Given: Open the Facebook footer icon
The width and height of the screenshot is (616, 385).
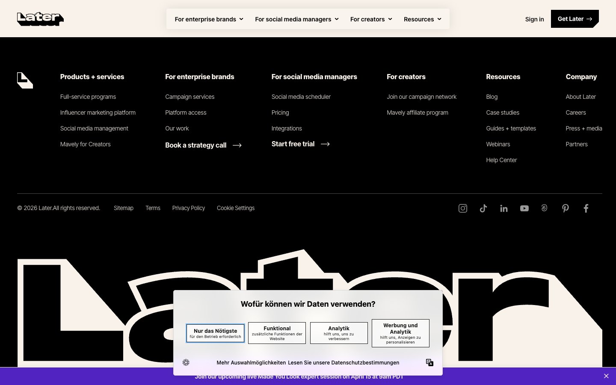Looking at the screenshot, I should [586, 208].
